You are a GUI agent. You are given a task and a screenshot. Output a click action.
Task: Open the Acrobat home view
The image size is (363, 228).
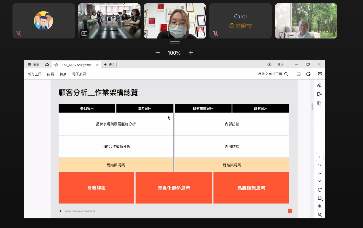(x=47, y=64)
